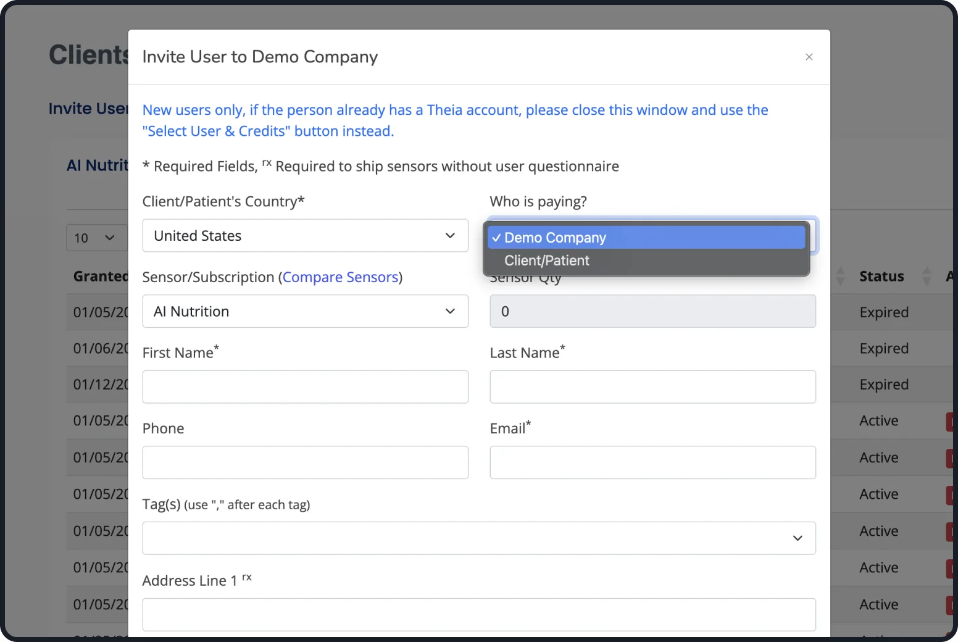Click into the Last Name field
The width and height of the screenshot is (958, 642).
click(652, 387)
